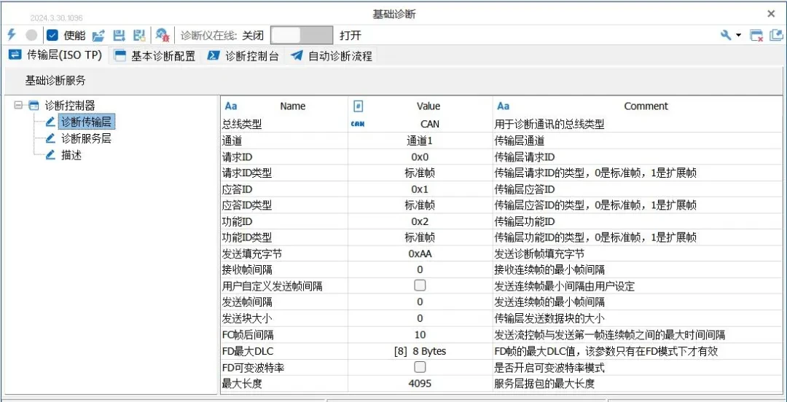This screenshot has width=787, height=402.
Task: Click the 总线类型 name cell
Action: tap(284, 125)
